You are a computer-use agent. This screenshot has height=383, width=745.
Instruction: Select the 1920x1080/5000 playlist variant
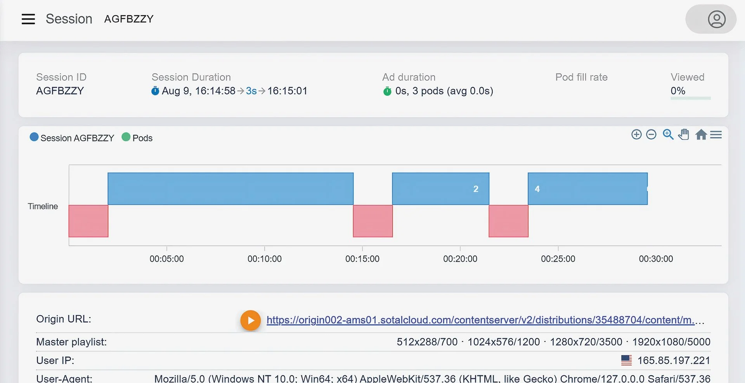671,342
